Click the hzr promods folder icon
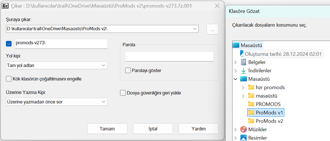This screenshot has width=330, height=141. [251, 87]
